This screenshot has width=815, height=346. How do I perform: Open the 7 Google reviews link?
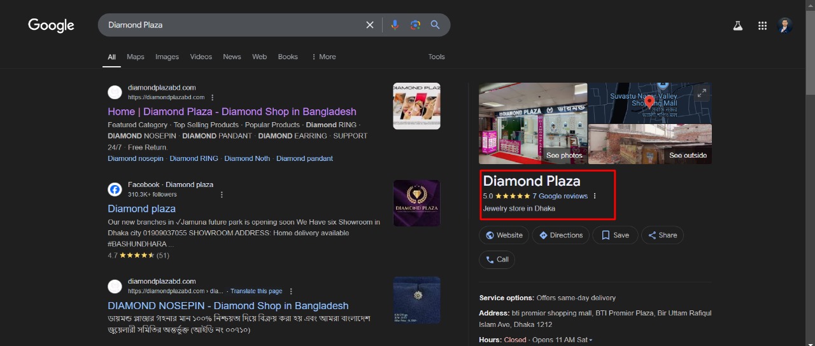pyautogui.click(x=560, y=196)
